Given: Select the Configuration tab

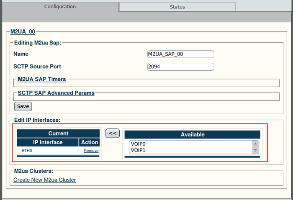Looking at the screenshot, I should click(x=60, y=7).
